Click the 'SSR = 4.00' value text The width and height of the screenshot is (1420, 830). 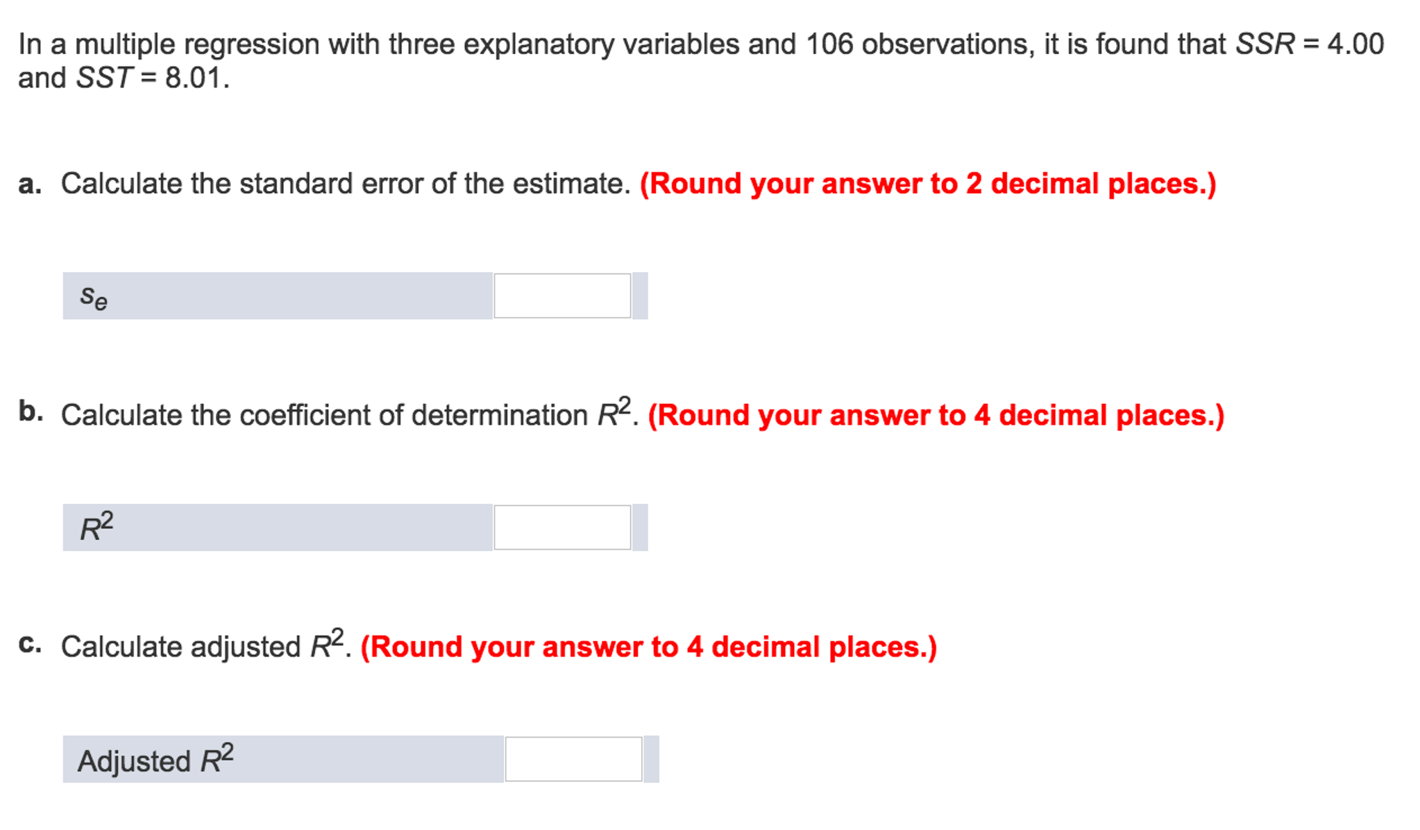point(1310,44)
